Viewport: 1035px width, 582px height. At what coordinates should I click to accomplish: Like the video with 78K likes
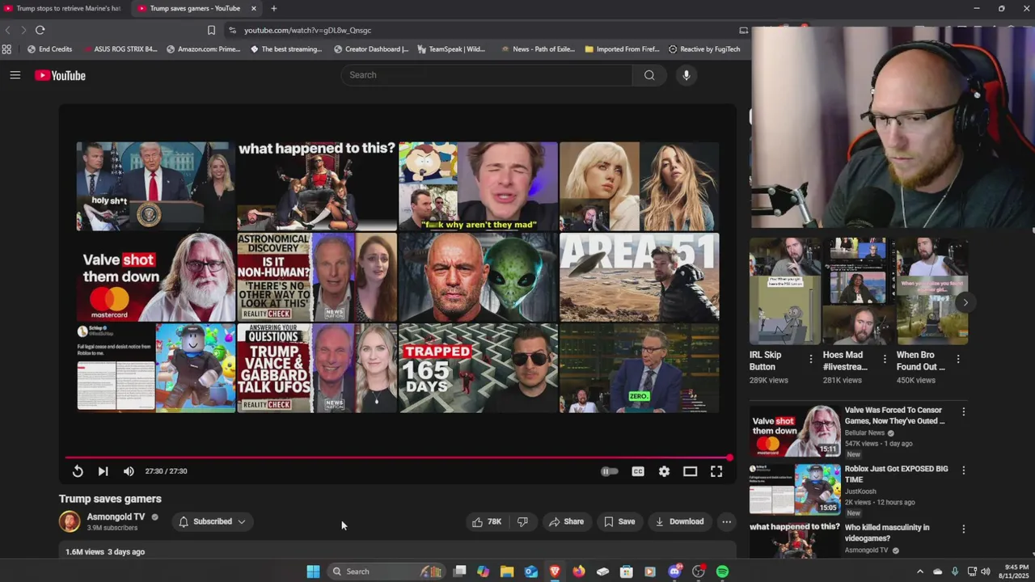pos(486,521)
